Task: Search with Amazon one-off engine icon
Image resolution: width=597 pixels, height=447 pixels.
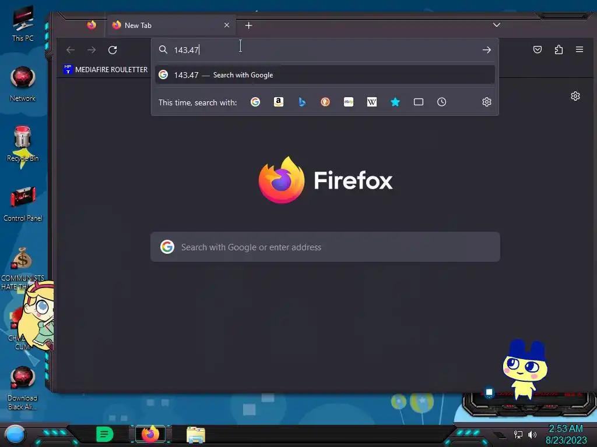Action: (279, 102)
